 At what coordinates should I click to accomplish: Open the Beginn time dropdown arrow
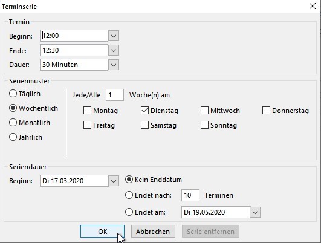point(114,36)
